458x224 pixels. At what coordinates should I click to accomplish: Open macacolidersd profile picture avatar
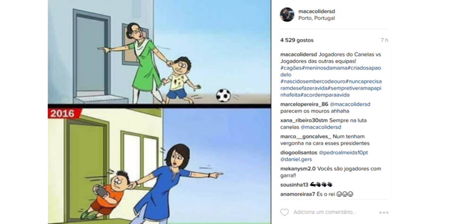point(287,14)
